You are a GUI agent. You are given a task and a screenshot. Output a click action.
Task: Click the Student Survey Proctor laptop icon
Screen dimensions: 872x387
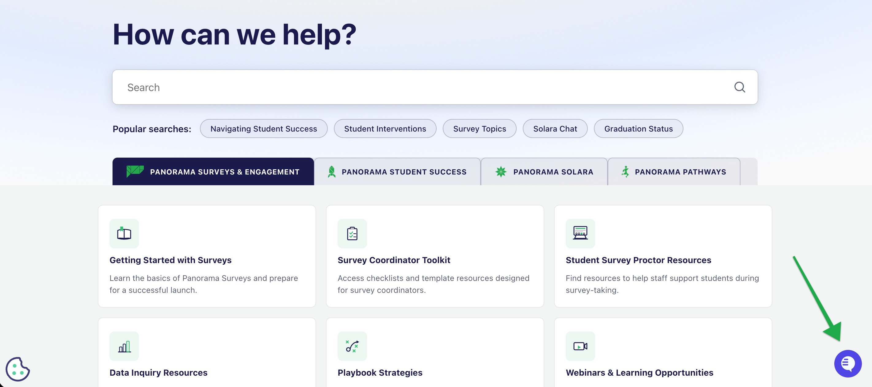pos(580,233)
